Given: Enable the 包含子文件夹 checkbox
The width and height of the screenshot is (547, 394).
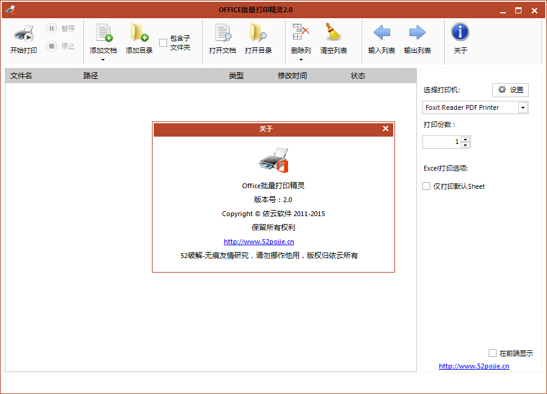Looking at the screenshot, I should [163, 43].
